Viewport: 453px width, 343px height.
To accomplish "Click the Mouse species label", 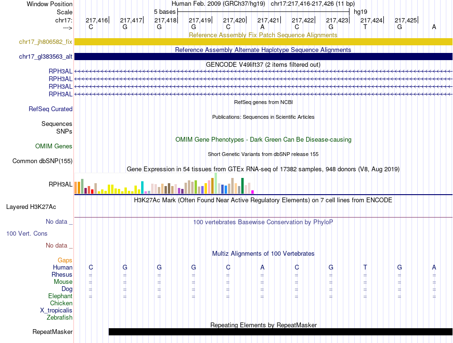I will click(63, 282).
